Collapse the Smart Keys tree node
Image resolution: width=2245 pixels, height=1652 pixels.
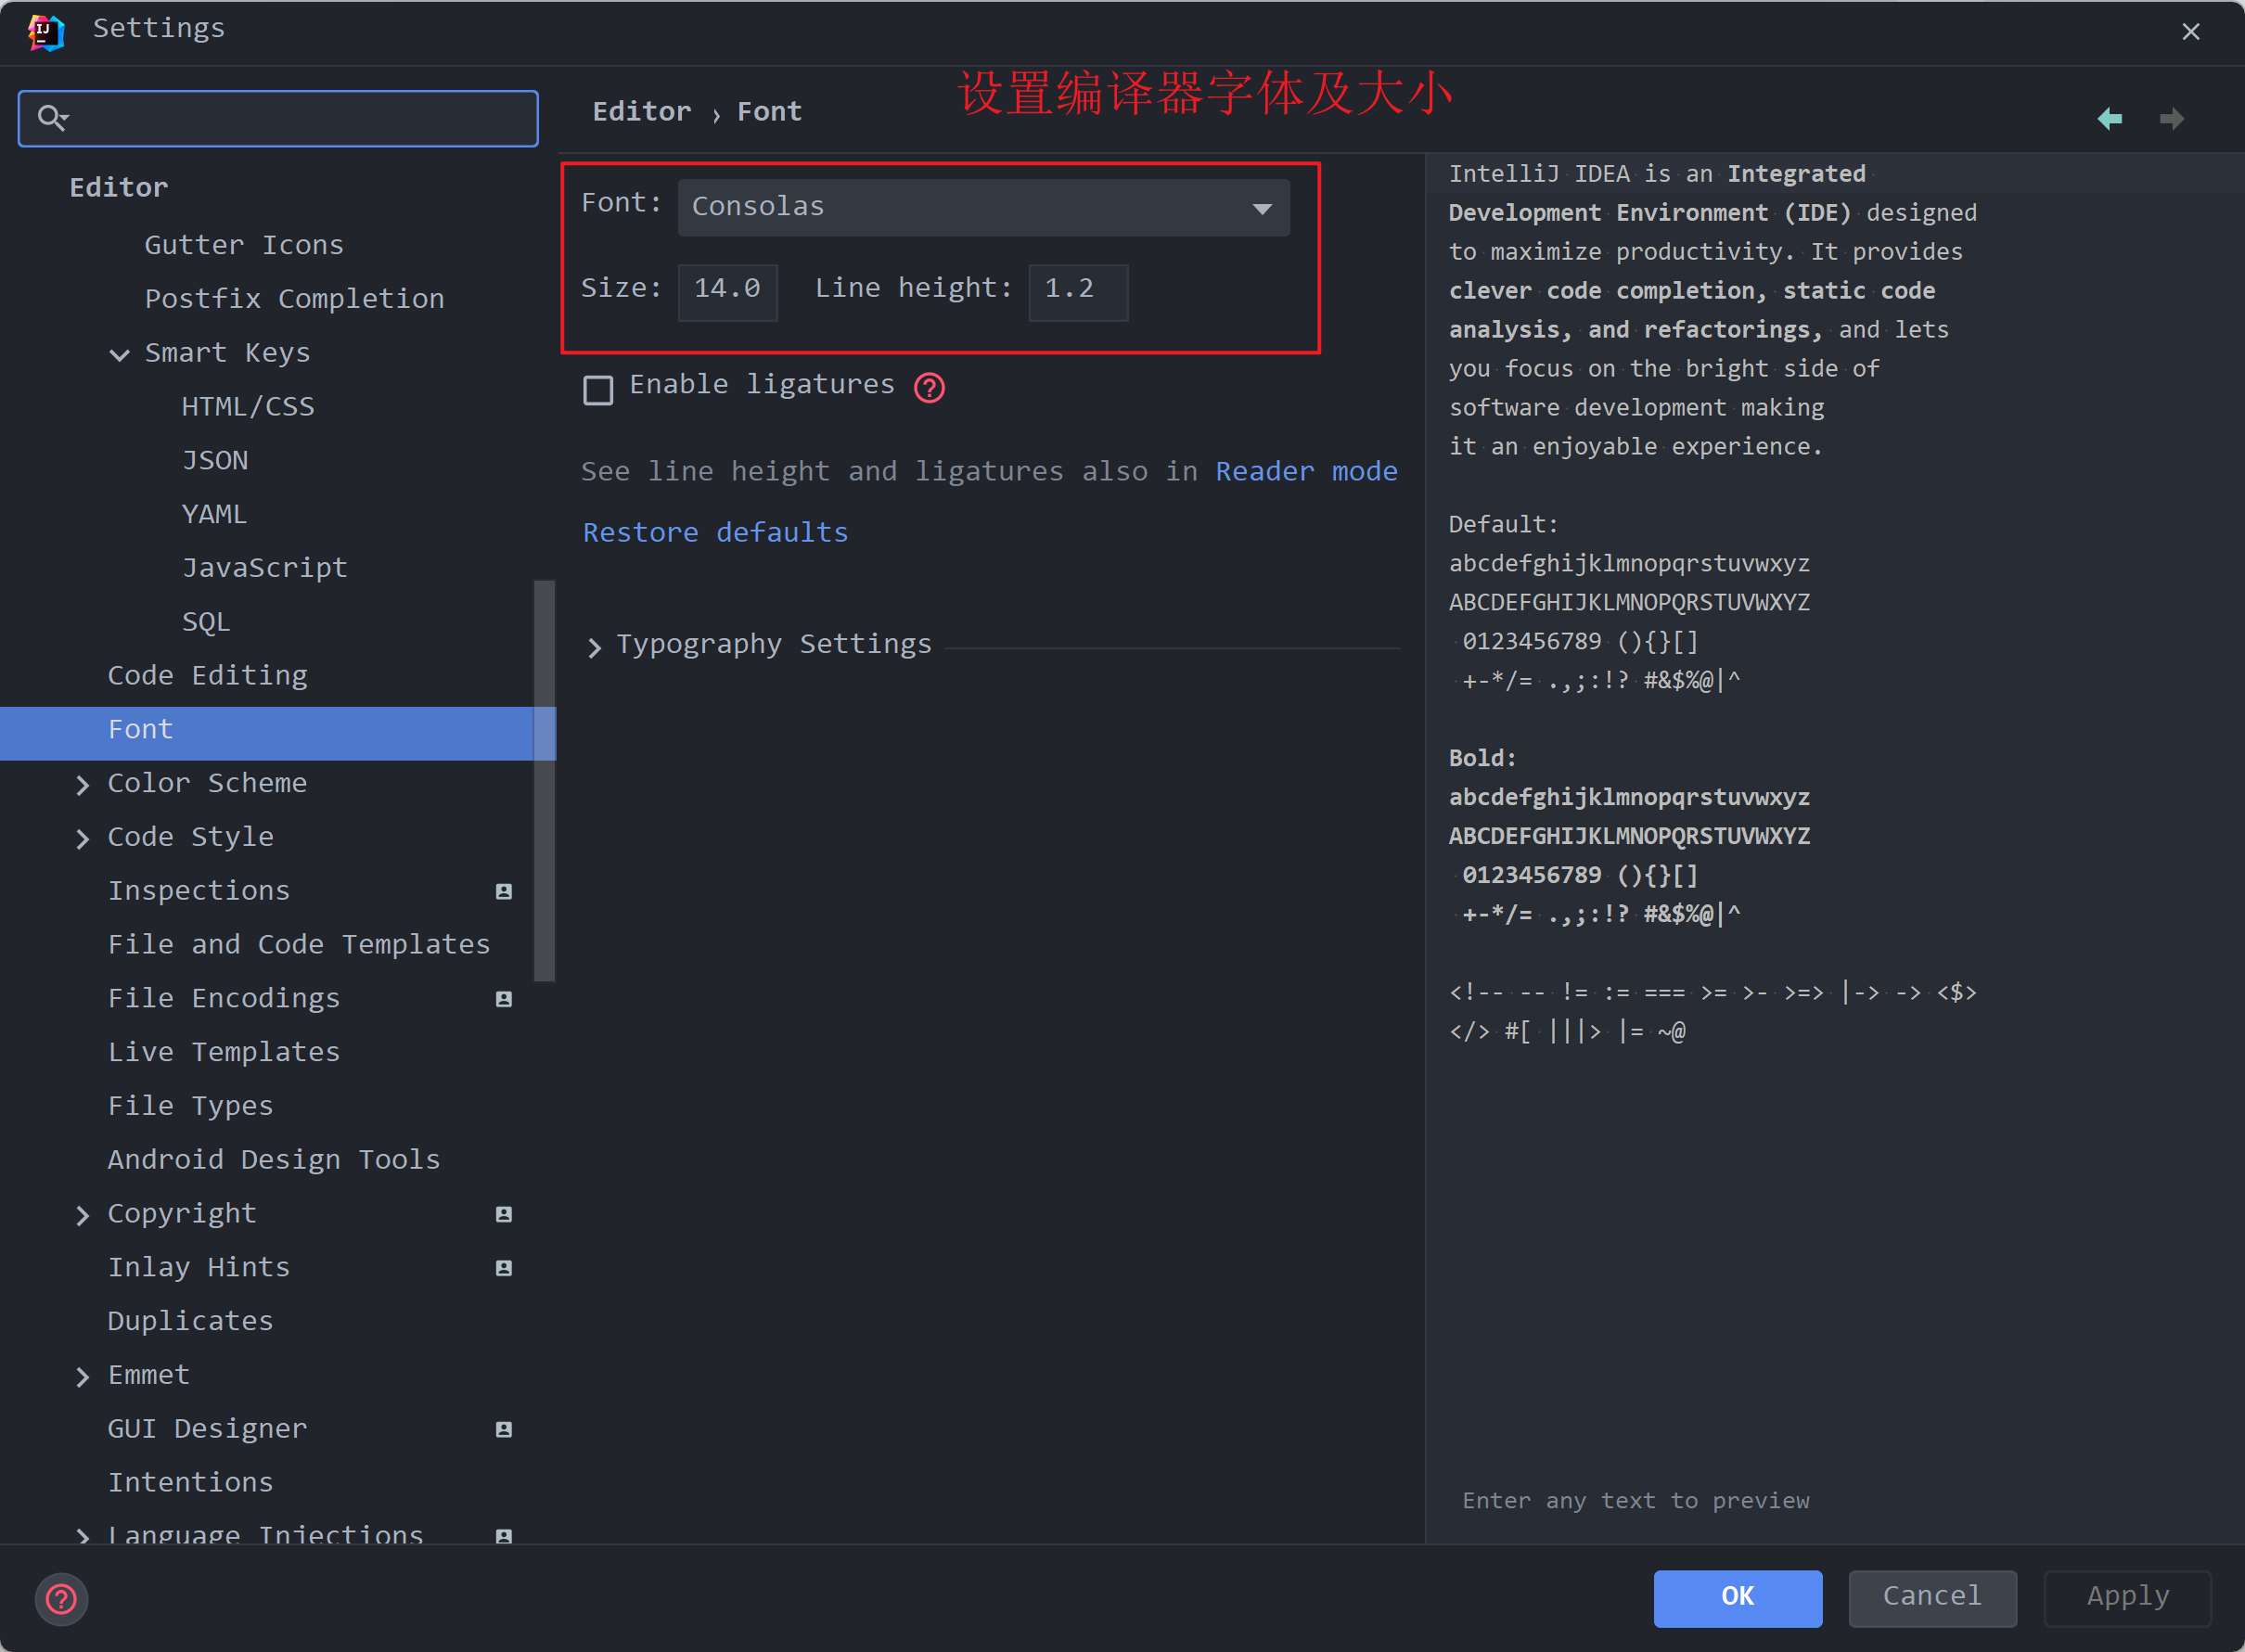click(119, 355)
